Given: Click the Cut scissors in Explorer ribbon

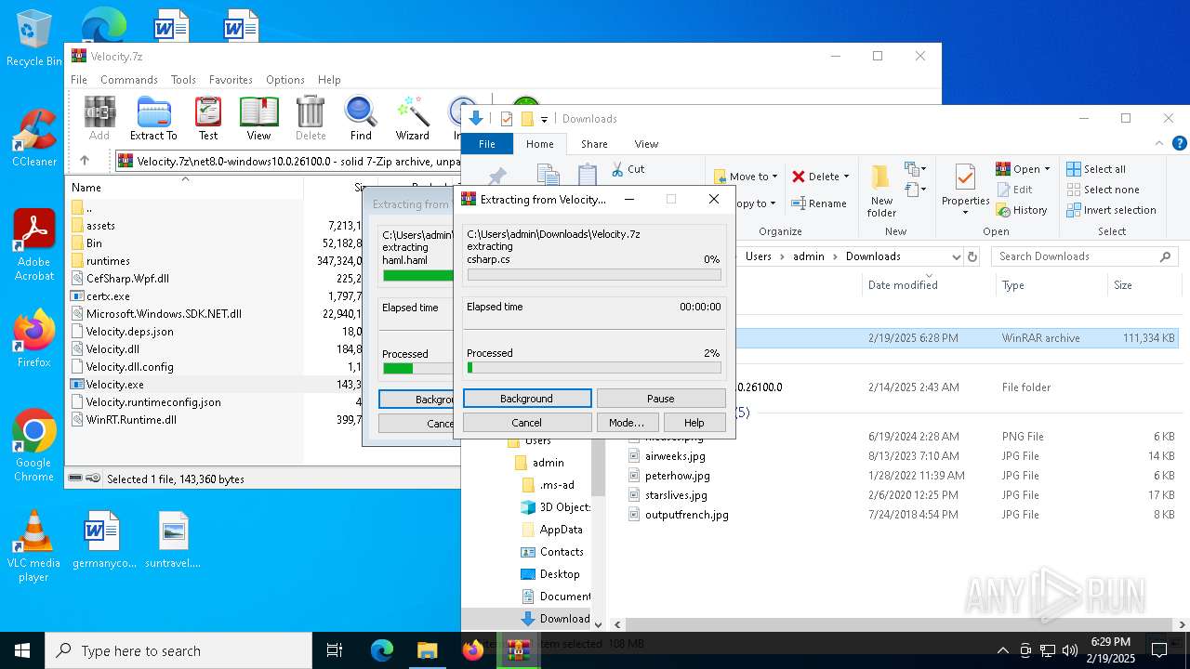Looking at the screenshot, I should [x=628, y=169].
